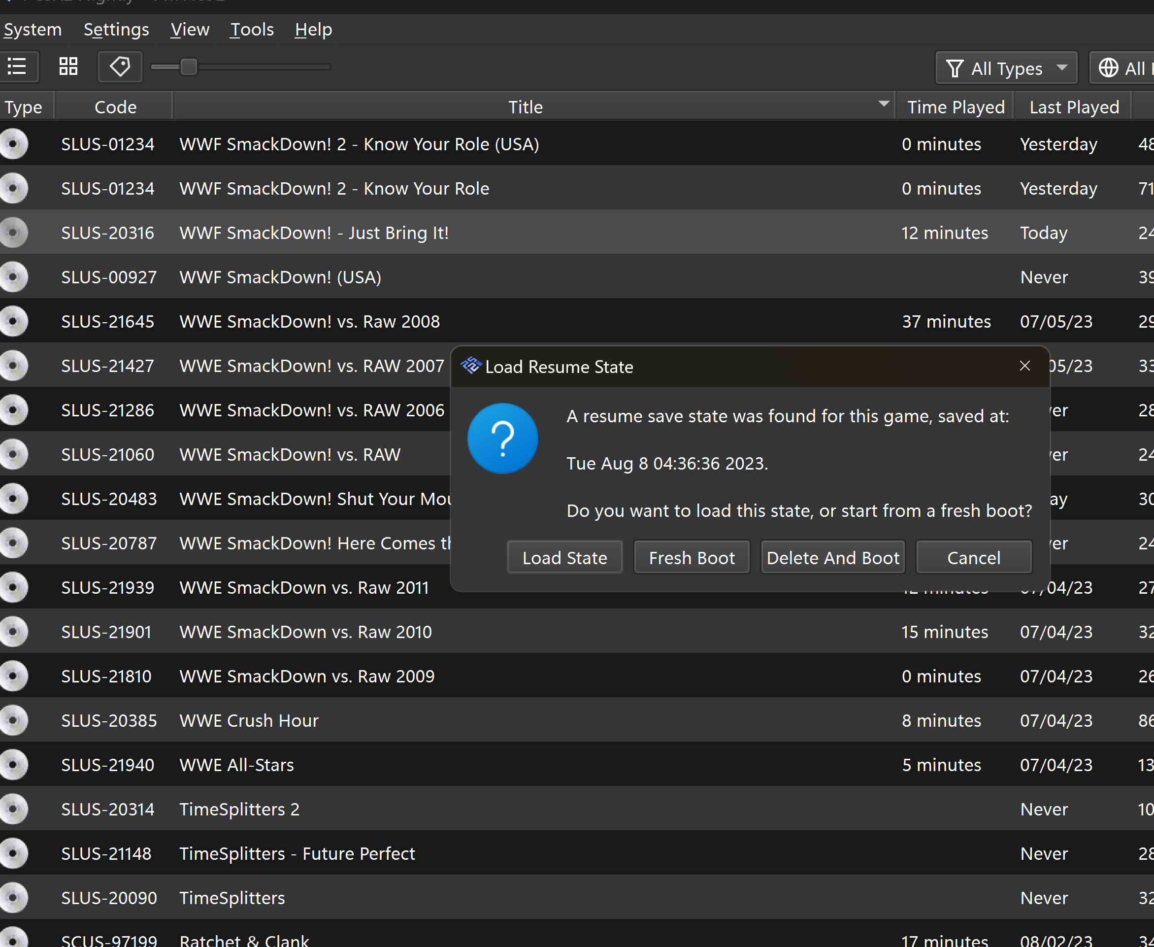Click PCSX2 logo icon in dialog title
This screenshot has height=947, width=1154.
(471, 366)
